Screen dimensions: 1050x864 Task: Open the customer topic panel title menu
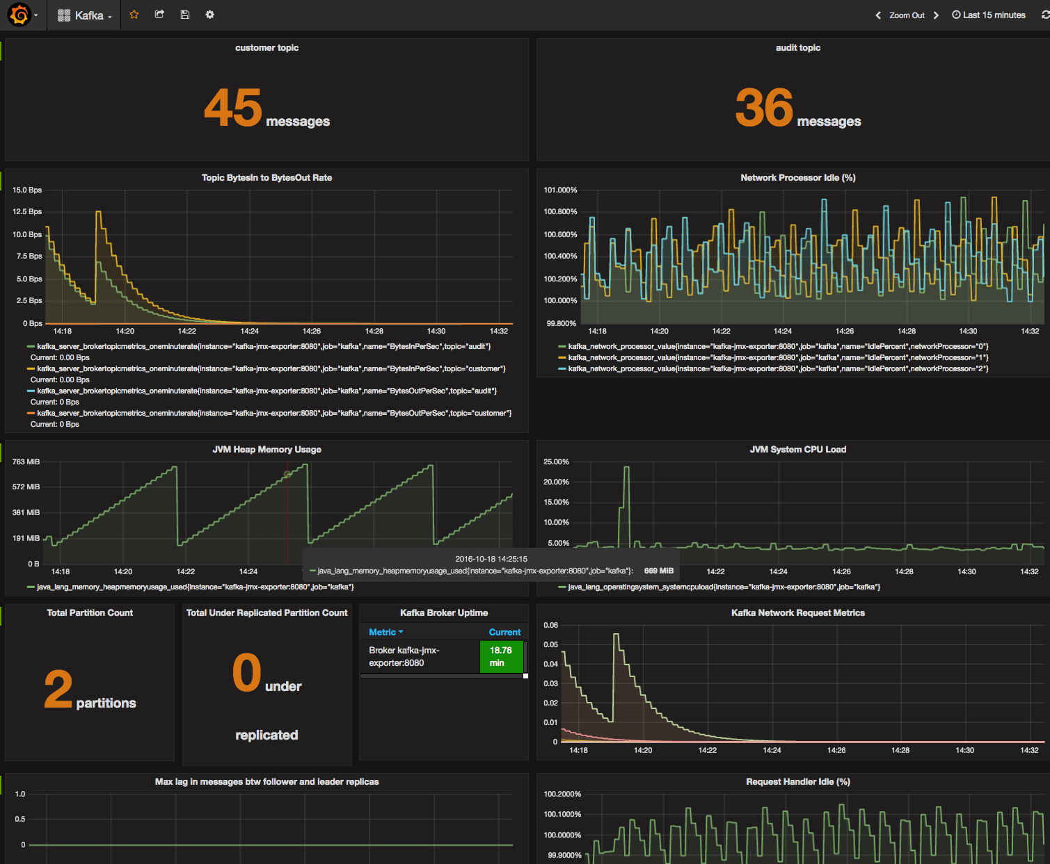267,47
